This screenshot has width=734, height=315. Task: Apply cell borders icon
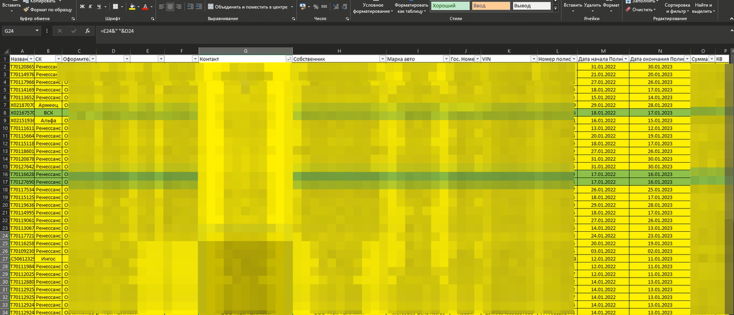click(x=116, y=7)
